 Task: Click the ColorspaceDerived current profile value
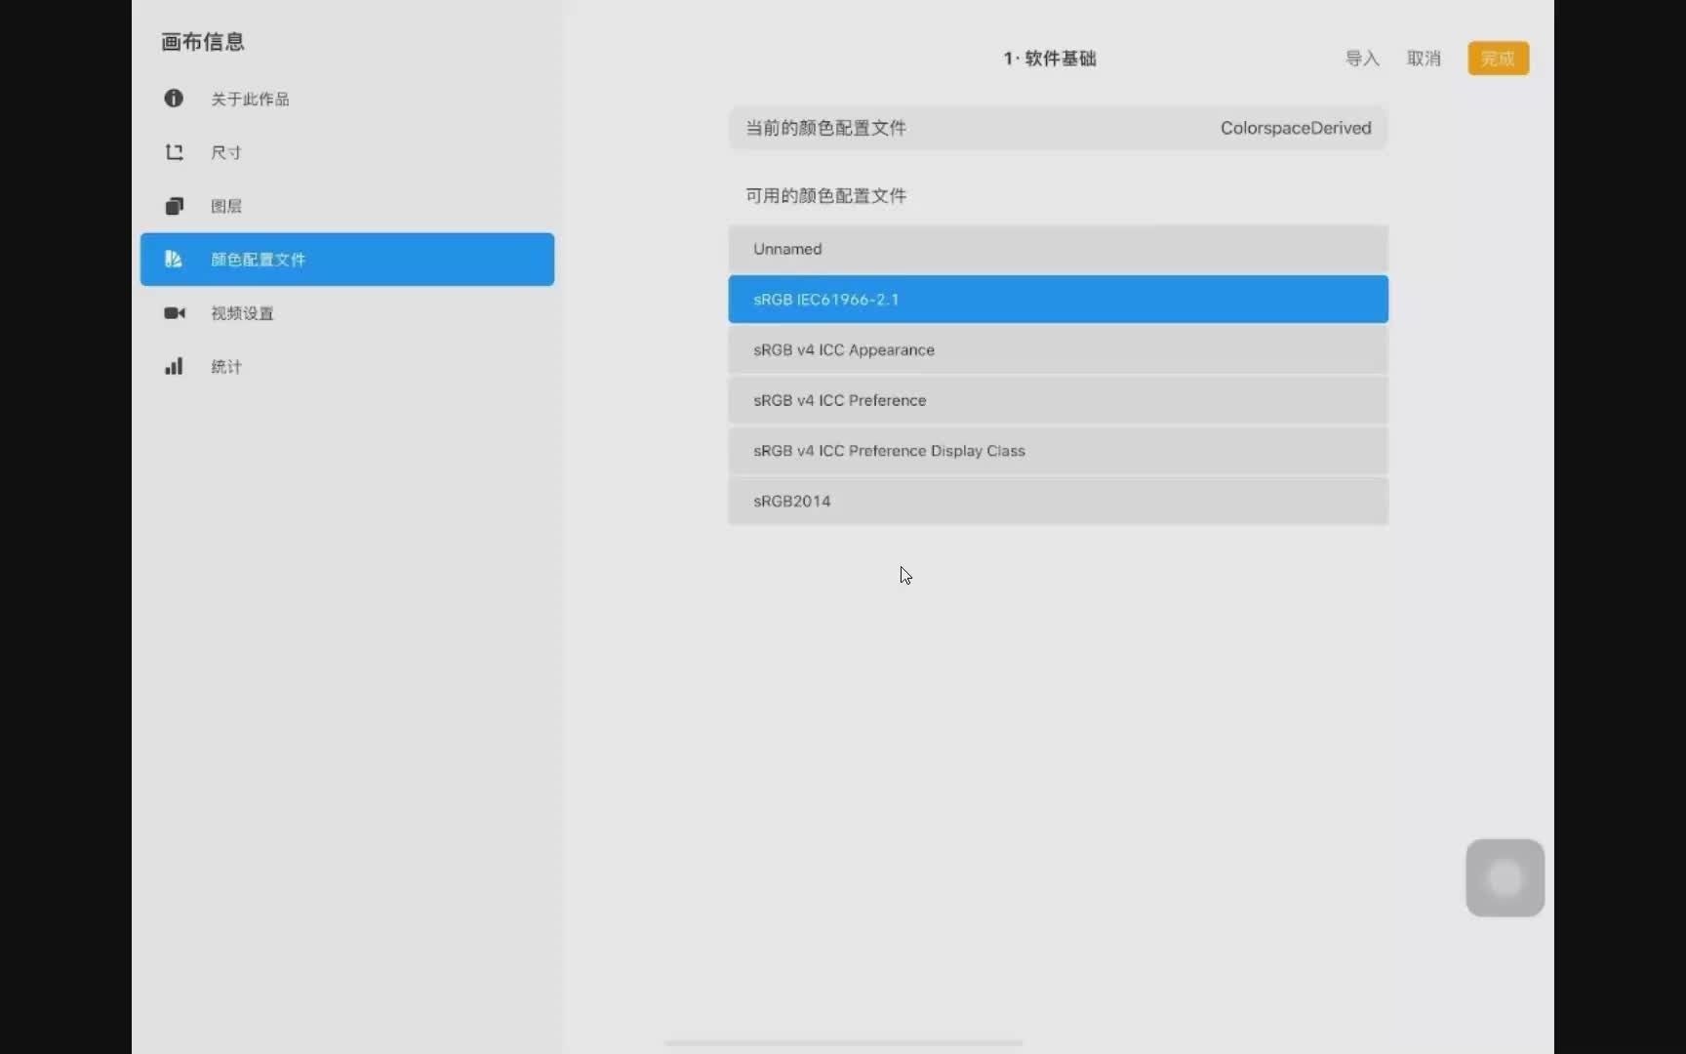[1296, 128]
